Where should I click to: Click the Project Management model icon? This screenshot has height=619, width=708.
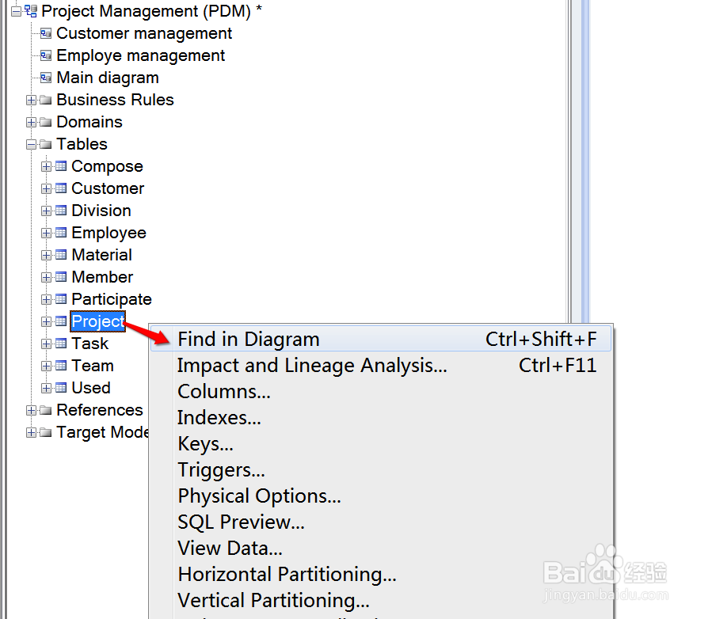coord(31,11)
